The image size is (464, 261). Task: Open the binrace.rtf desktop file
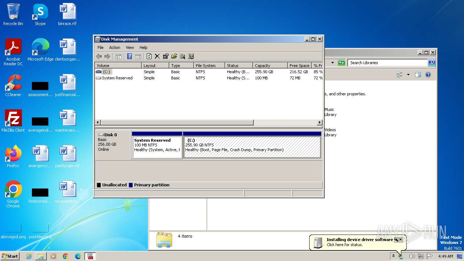coord(67,14)
